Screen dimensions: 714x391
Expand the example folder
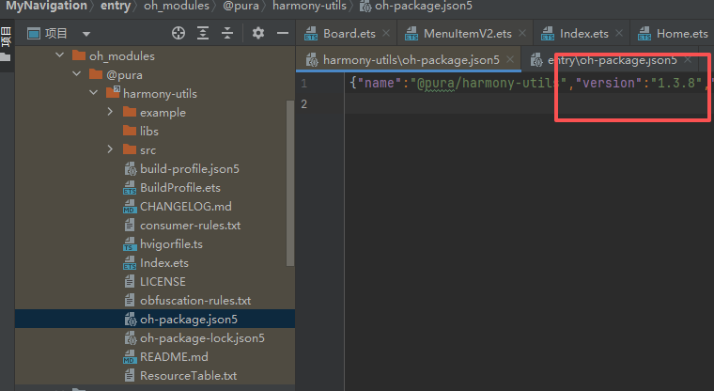click(x=111, y=113)
